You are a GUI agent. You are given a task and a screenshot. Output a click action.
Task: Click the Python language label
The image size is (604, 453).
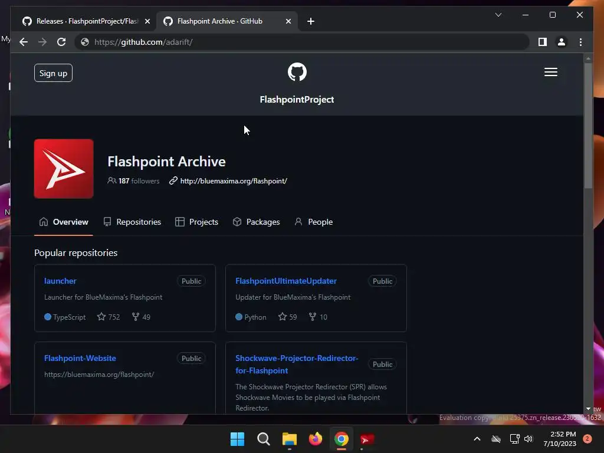click(x=251, y=317)
